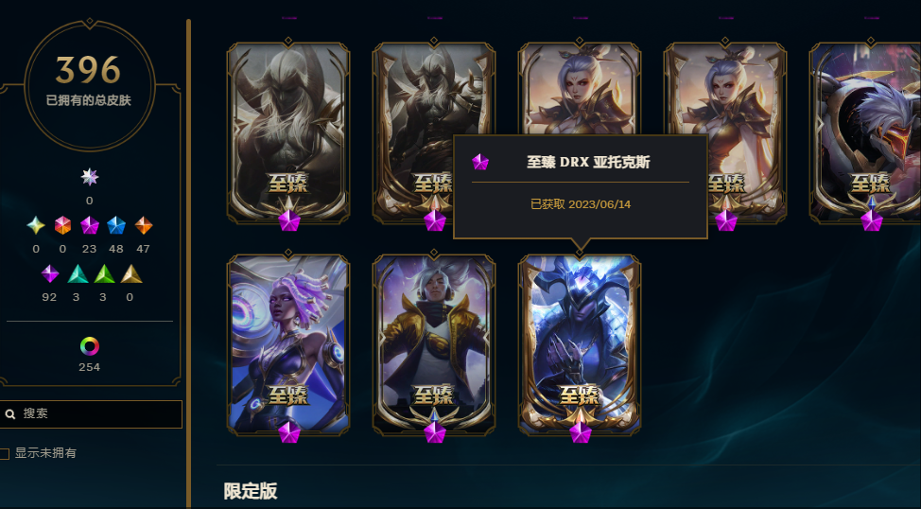The image size is (921, 509).
Task: Open the rainbow chroma wheel icon
Action: pos(89,346)
